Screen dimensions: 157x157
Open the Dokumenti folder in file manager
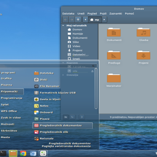pyautogui.click(x=114, y=32)
